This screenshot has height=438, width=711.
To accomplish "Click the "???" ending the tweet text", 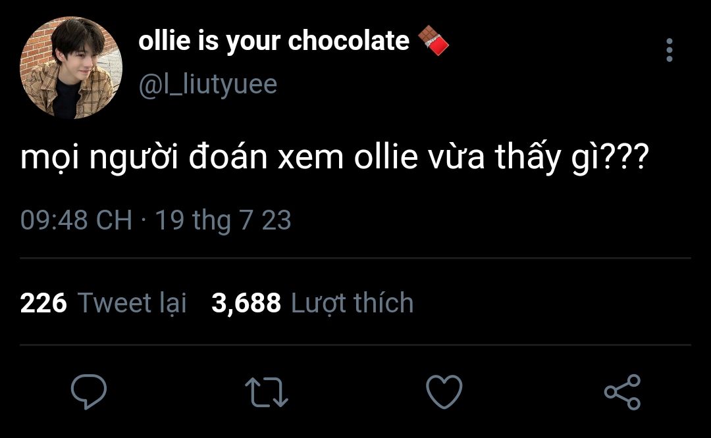I will (x=631, y=160).
